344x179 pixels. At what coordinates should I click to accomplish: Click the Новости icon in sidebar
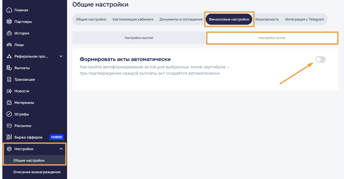[9, 91]
